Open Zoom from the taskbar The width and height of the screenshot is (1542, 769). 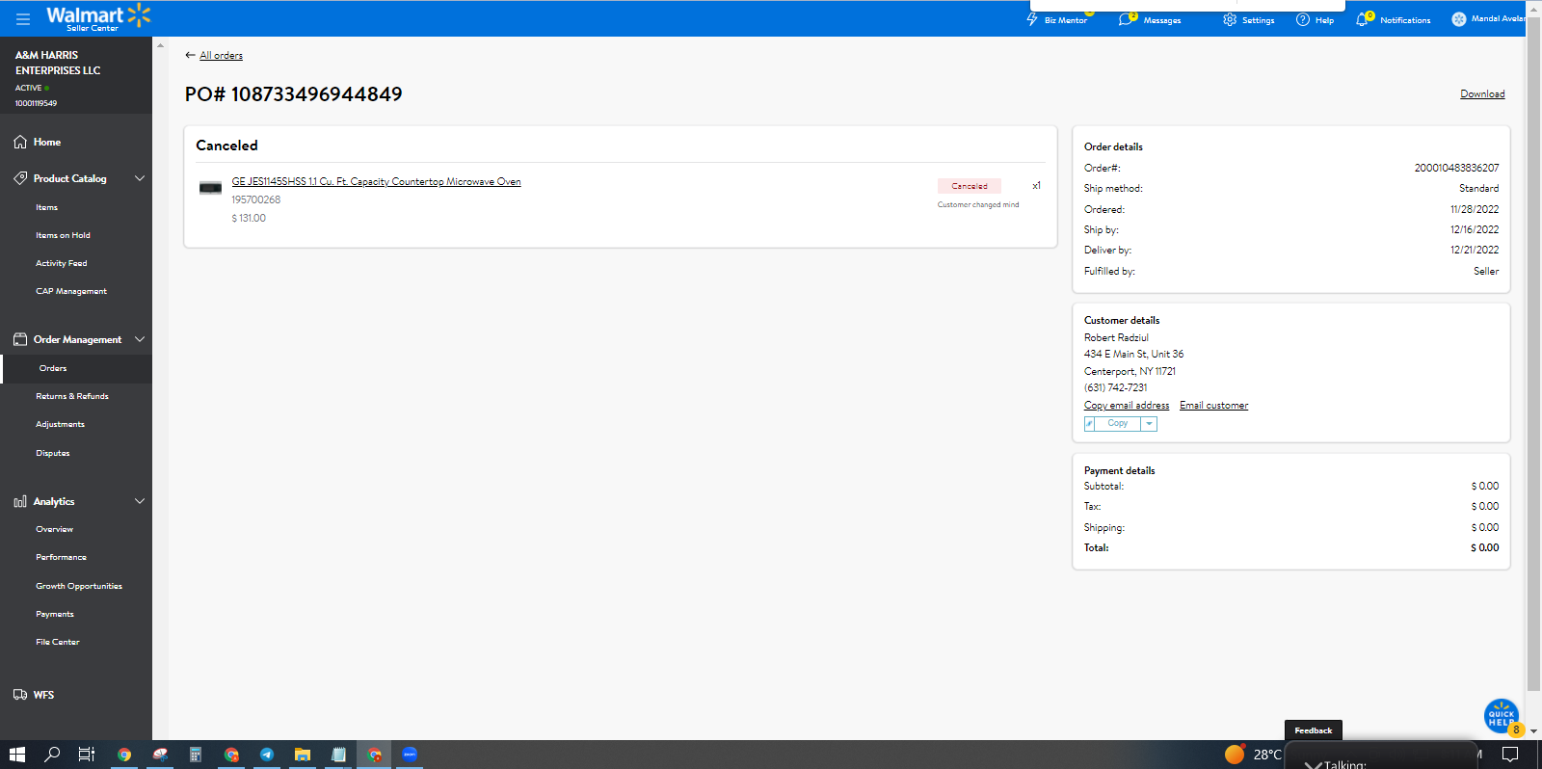(410, 755)
